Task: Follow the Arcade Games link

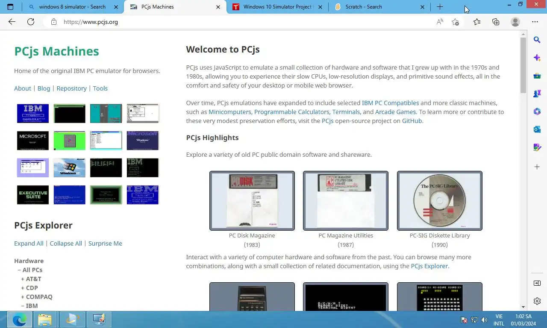Action: 395,112
